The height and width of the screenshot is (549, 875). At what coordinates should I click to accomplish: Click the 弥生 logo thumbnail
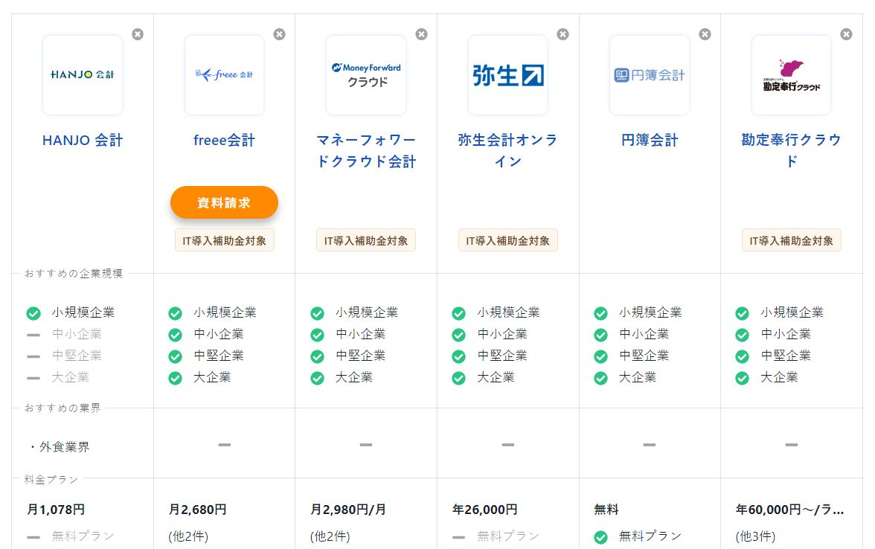point(507,75)
